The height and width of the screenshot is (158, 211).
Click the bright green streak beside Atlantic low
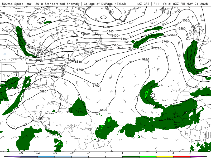coord(146,93)
